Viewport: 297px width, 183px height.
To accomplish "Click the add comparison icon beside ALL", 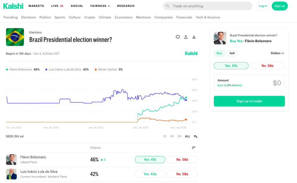I will point(196,136).
